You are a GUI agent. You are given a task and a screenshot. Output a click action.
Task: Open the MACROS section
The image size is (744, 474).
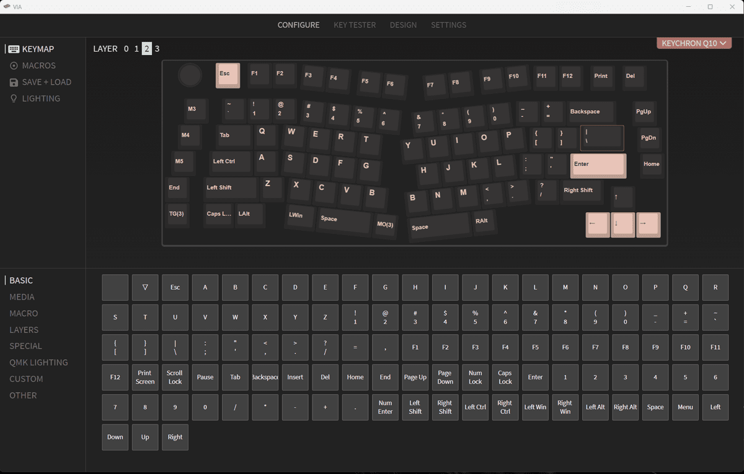click(x=33, y=66)
